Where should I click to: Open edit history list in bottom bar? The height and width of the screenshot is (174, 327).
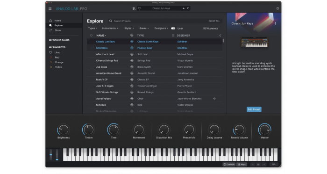tap(258, 165)
